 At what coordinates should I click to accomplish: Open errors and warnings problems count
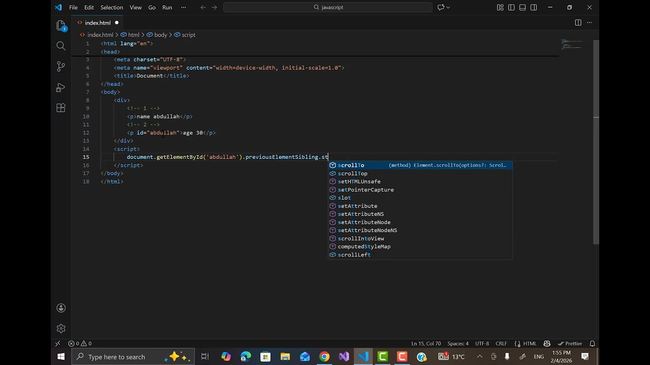80,343
